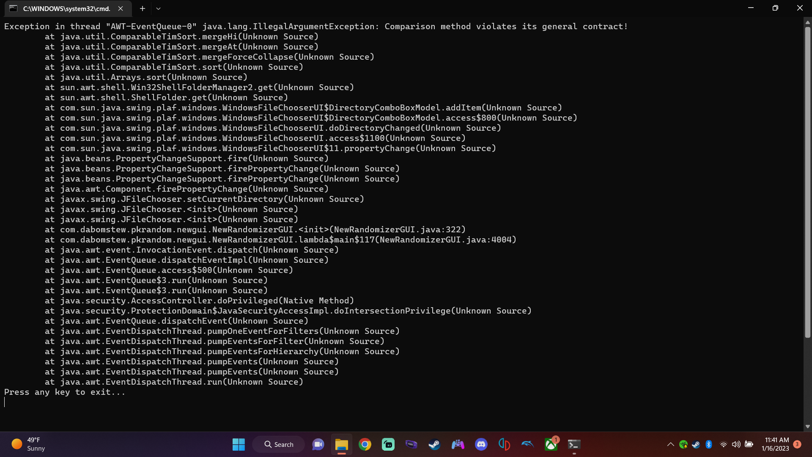This screenshot has width=812, height=457.
Task: Open Streamlabs from the taskbar
Action: tap(388, 444)
